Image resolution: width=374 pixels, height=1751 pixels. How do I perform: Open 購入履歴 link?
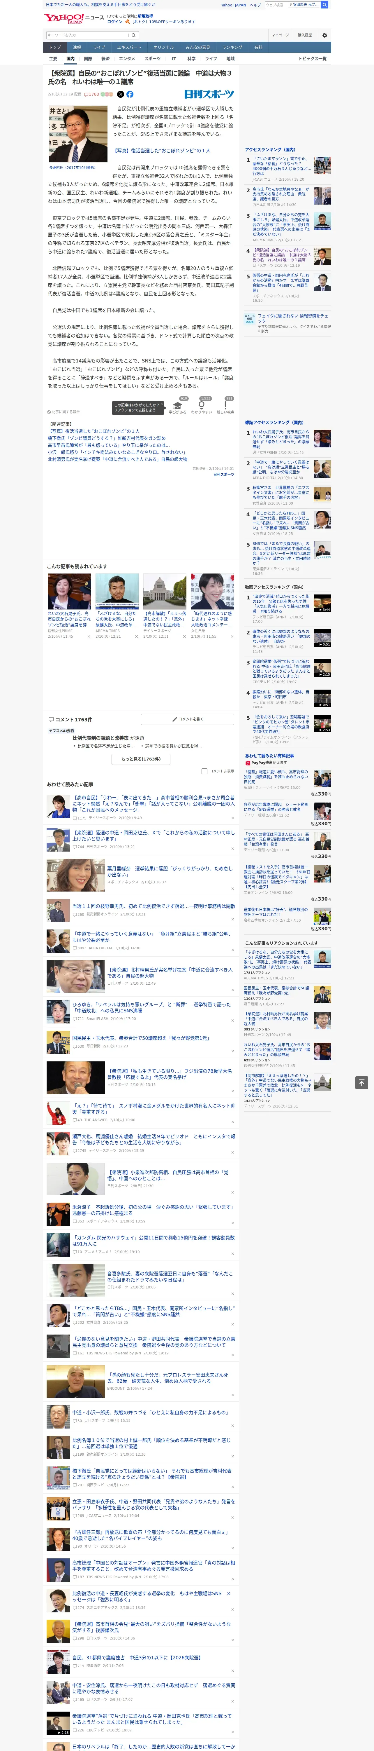coord(305,35)
